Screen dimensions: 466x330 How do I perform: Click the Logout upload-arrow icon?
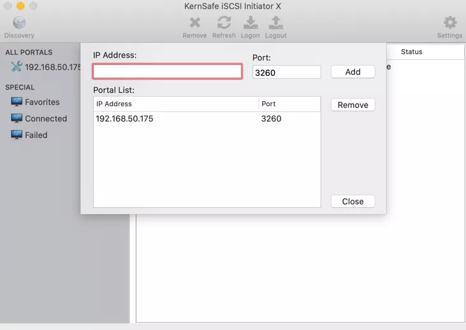(276, 22)
